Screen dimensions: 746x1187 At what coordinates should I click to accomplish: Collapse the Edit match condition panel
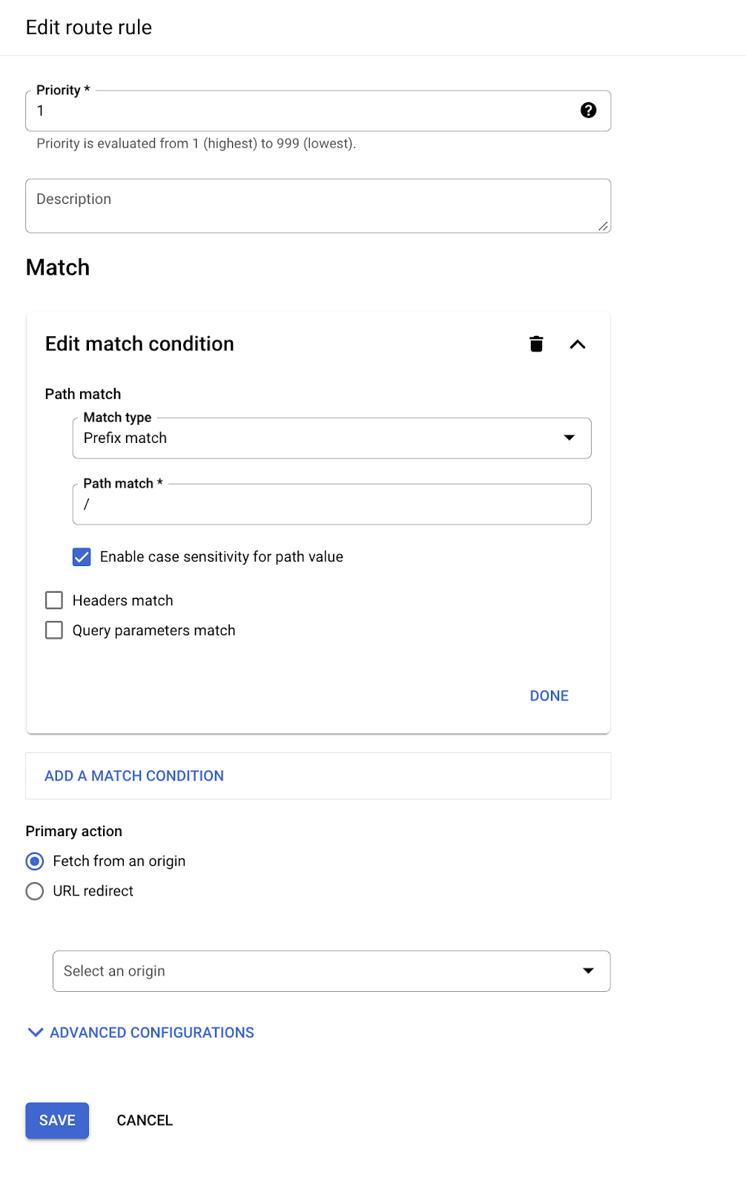pos(578,344)
